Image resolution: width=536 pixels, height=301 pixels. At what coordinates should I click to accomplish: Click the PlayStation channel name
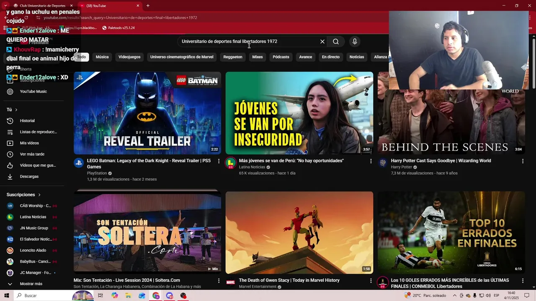97,173
